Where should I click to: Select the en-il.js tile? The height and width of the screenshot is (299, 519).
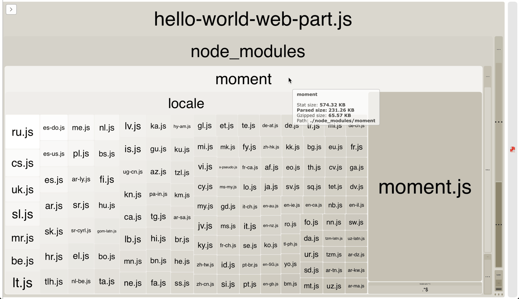tap(356, 205)
